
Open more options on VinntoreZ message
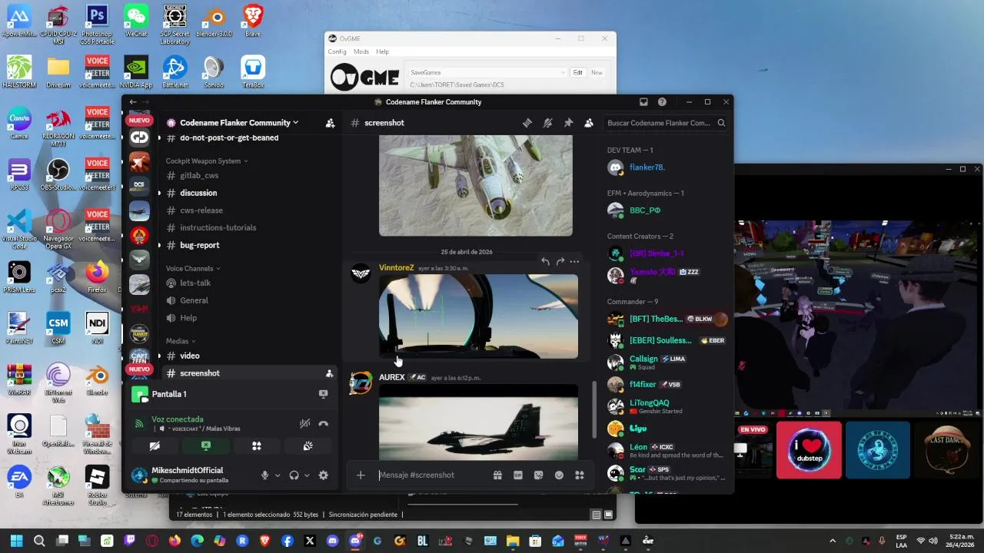tap(574, 262)
